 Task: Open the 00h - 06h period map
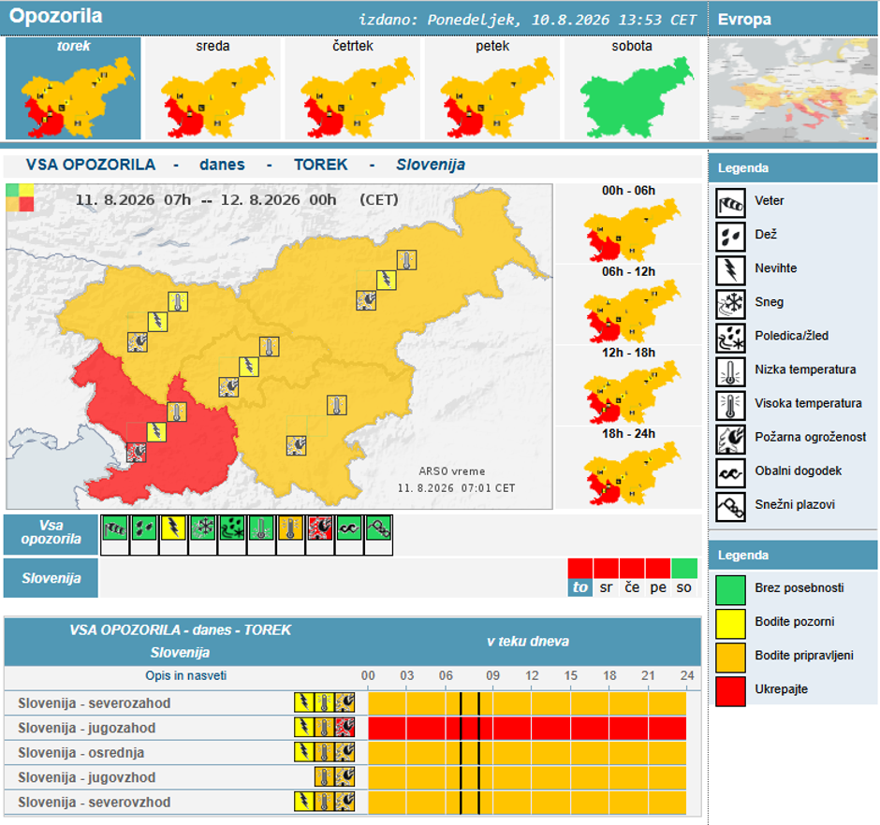(x=628, y=224)
